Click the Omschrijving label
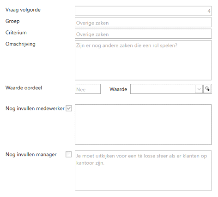The image size is (218, 197). click(x=20, y=44)
